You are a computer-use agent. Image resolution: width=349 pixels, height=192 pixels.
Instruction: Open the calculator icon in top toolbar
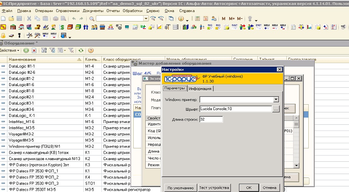pos(197,19)
